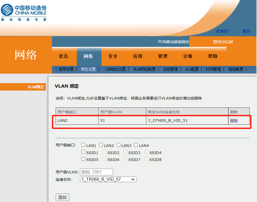Click the 退出 logout link
The width and height of the screenshot is (257, 202).
(246, 31)
